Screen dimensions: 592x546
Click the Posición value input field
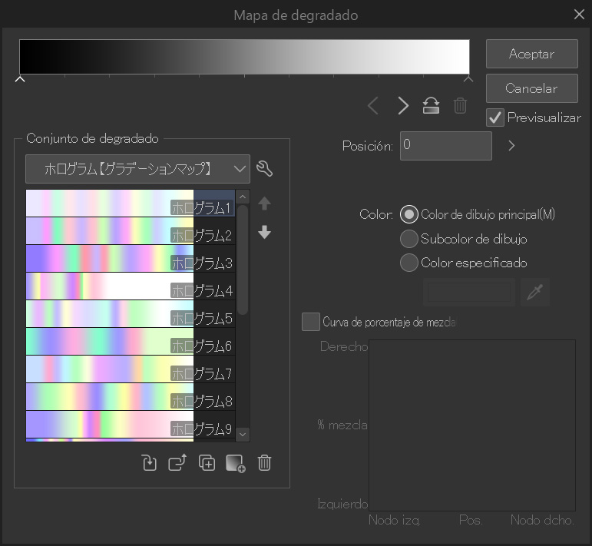445,145
